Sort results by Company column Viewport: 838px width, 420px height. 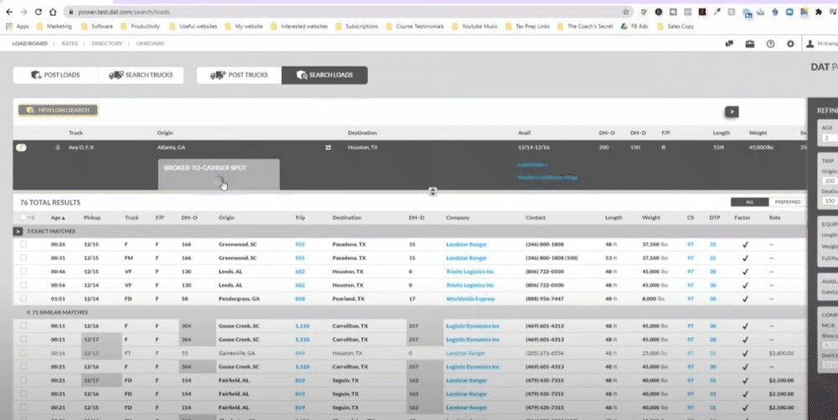tap(458, 218)
